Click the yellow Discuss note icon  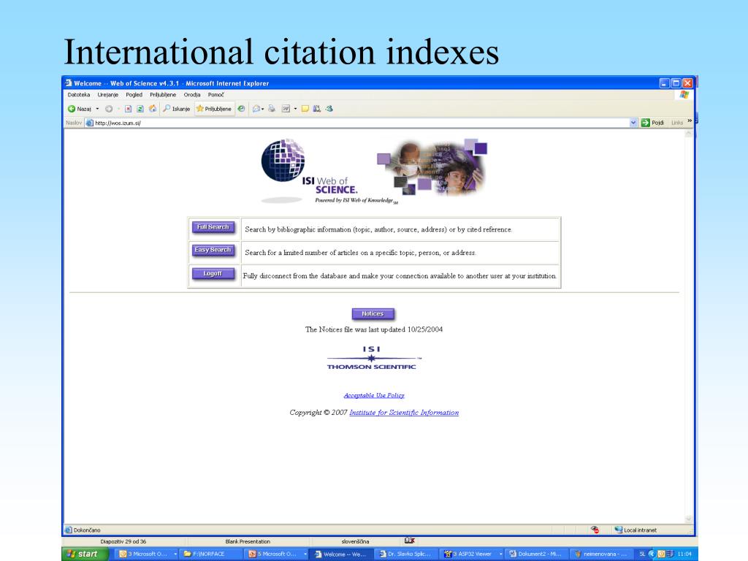tap(305, 109)
